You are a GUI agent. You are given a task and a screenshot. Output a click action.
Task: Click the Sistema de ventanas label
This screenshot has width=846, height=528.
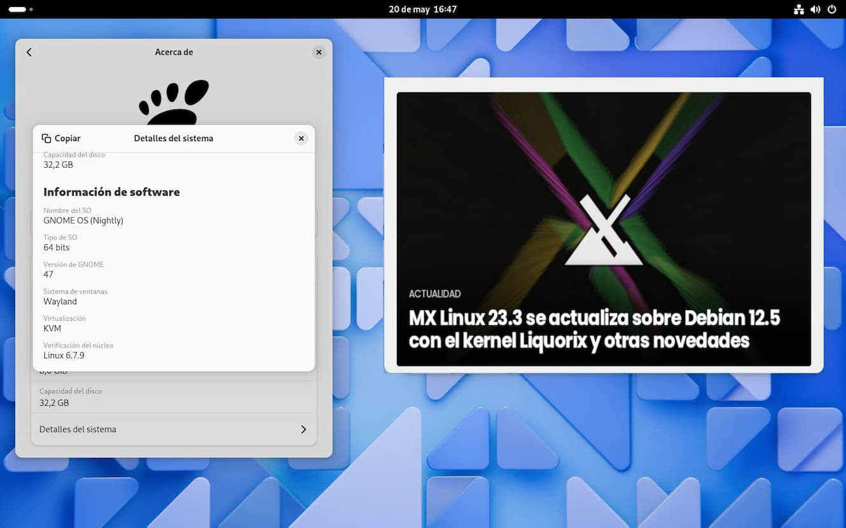[x=75, y=292]
